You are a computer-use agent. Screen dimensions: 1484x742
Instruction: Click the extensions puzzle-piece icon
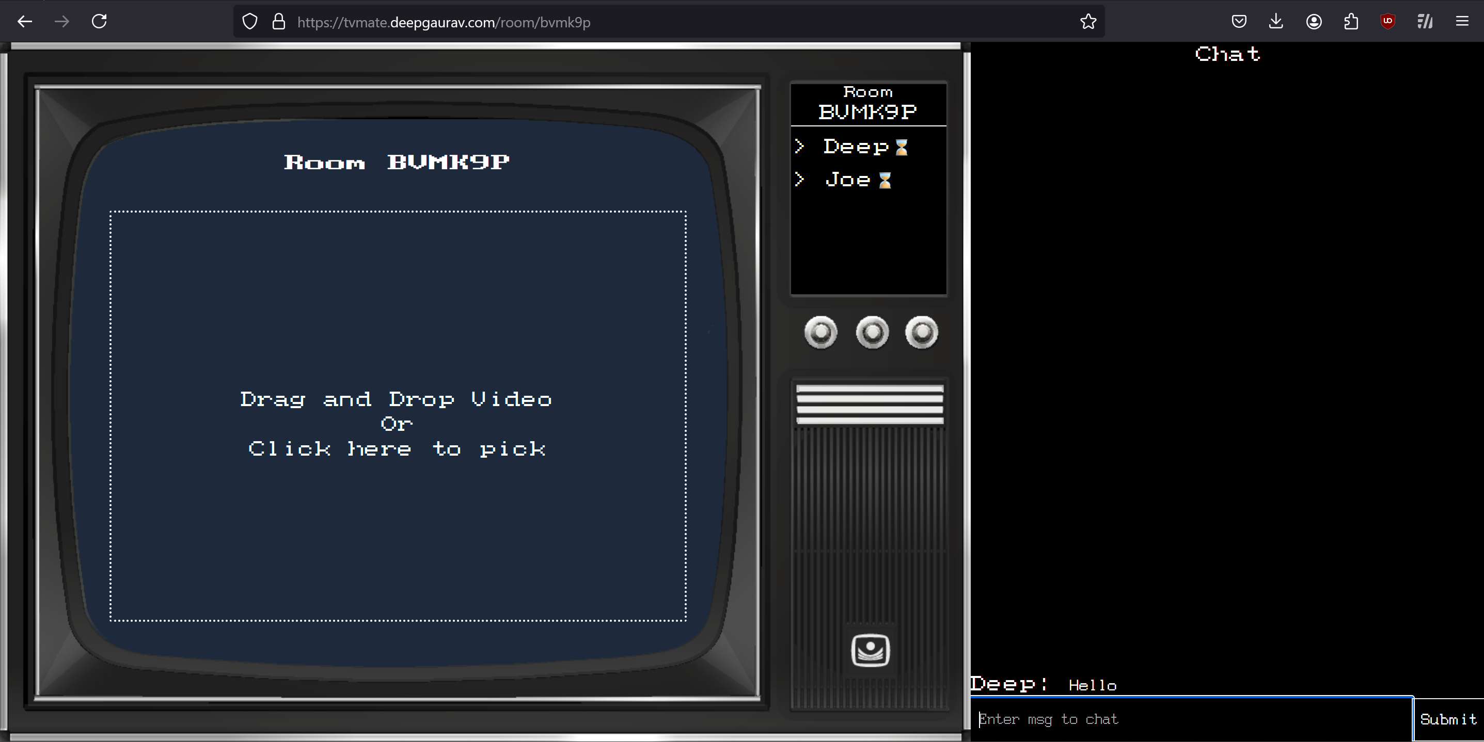tap(1351, 21)
